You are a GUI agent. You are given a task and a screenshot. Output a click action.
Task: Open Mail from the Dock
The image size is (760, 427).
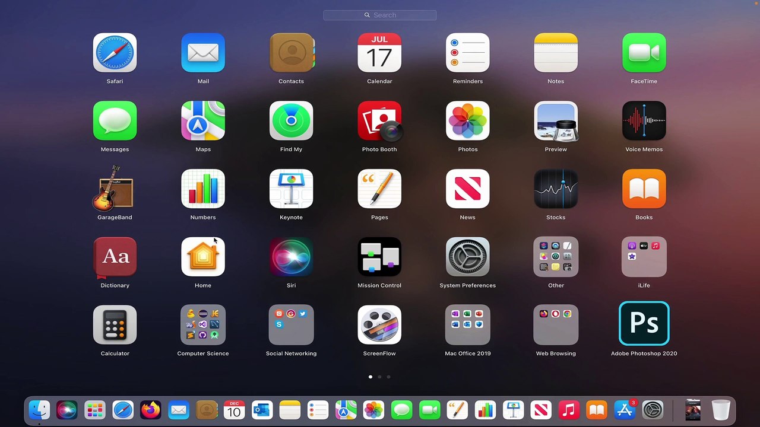click(x=179, y=410)
